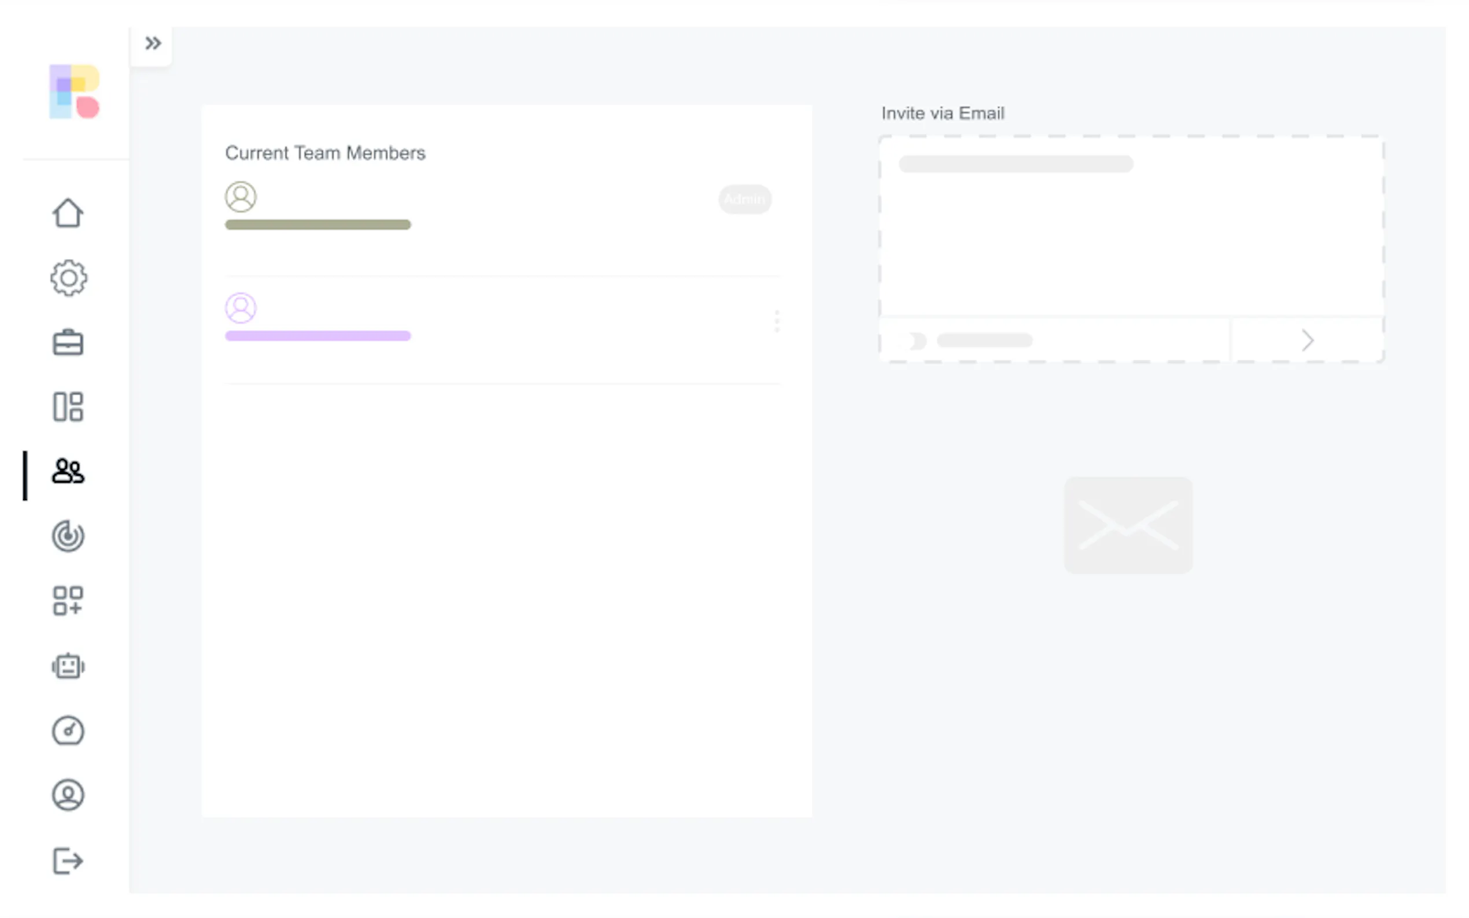
Task: Open three-dot menu for second team member
Action: tap(776, 321)
